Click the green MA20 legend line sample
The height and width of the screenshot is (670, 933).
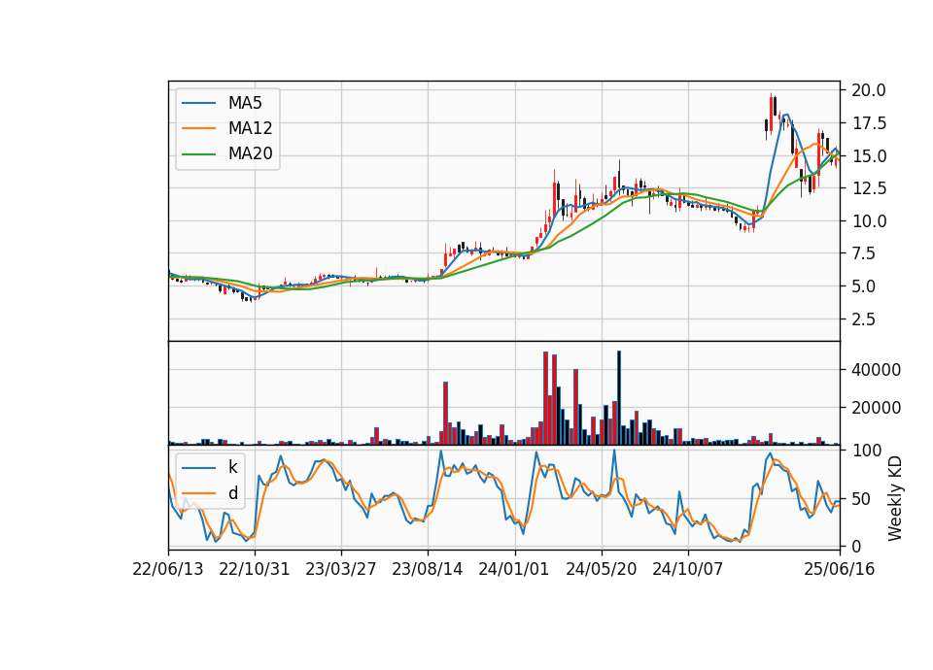click(198, 154)
